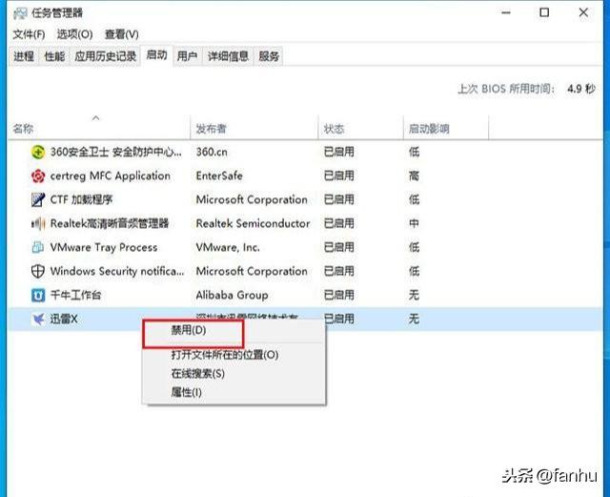
Task: Click the 中 impact value for Realtek
Action: click(x=414, y=223)
